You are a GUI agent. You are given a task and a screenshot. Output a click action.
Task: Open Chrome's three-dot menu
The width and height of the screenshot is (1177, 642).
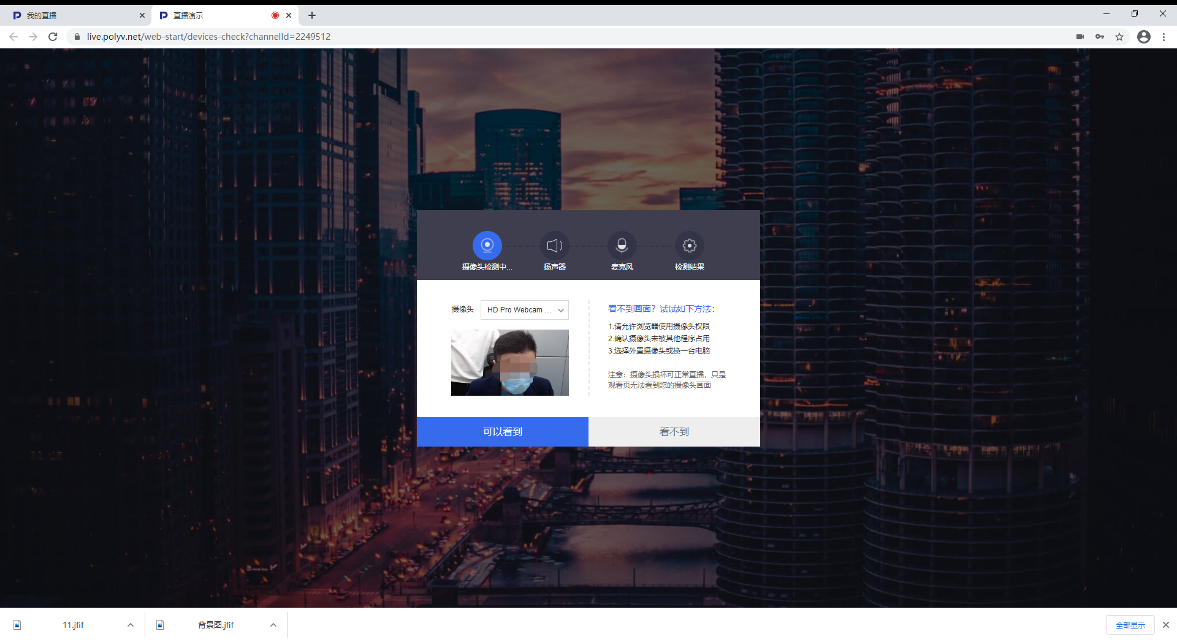[1164, 37]
